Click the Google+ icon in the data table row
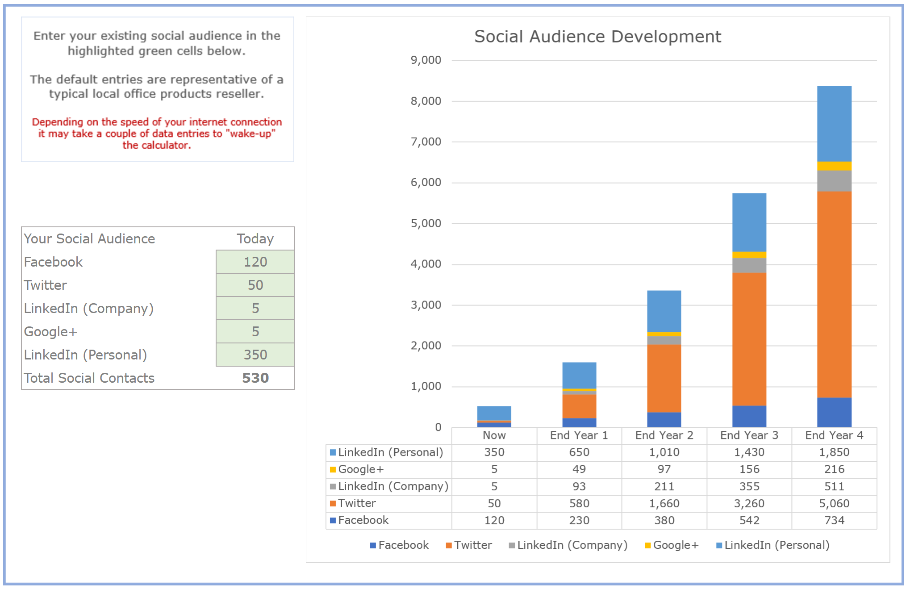Image resolution: width=906 pixels, height=589 pixels. (333, 469)
